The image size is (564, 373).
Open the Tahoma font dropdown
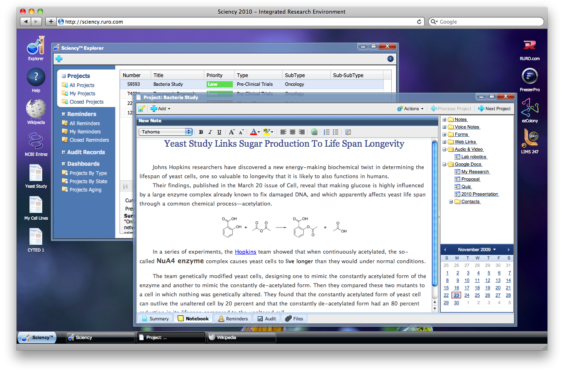[x=165, y=132]
